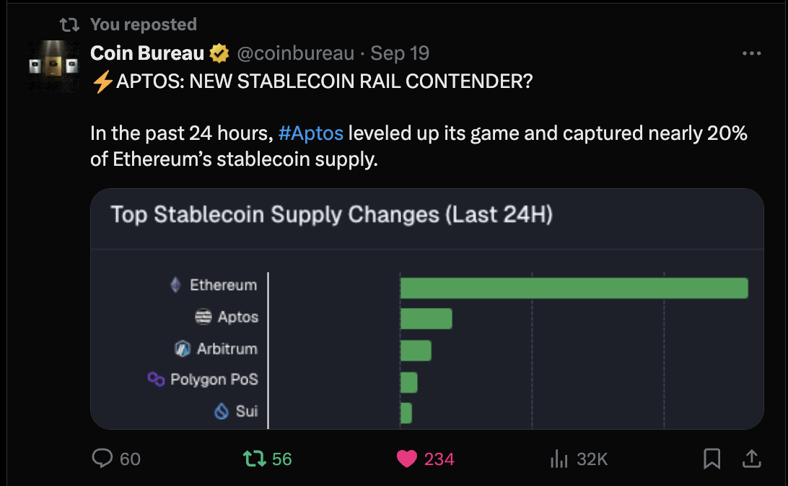Open the three-dot more options menu
Image resolution: width=788 pixels, height=486 pixels.
coord(751,53)
